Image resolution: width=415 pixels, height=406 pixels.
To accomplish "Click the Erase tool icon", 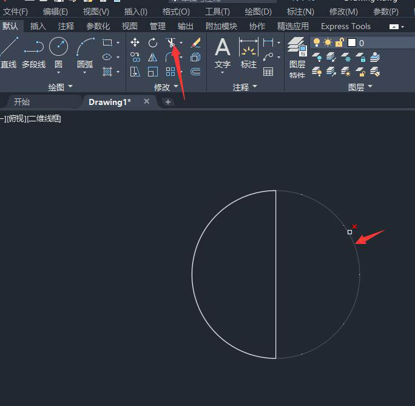I will coord(195,42).
